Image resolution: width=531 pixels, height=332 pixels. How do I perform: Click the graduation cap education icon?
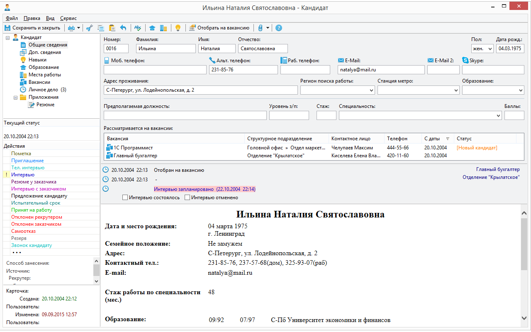[x=152, y=28]
